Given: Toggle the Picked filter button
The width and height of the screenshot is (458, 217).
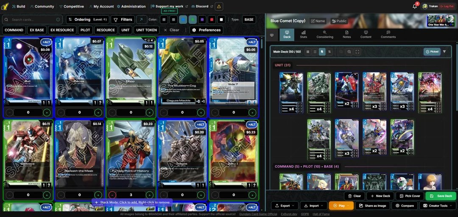Looking at the screenshot, I should (432, 52).
